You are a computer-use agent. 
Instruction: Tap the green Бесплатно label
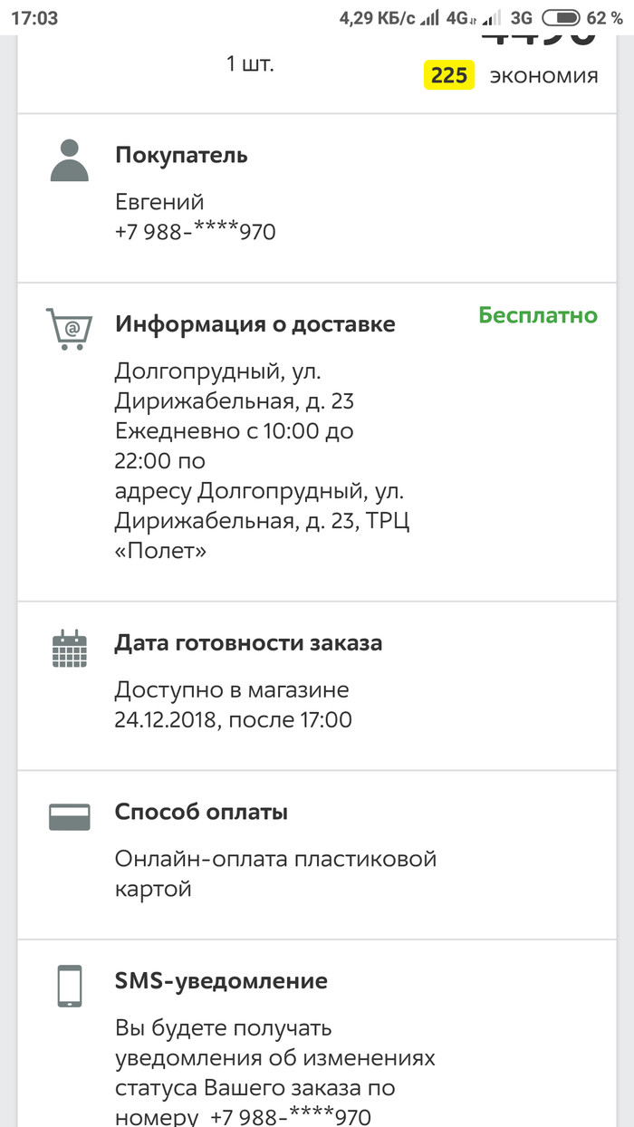point(538,315)
